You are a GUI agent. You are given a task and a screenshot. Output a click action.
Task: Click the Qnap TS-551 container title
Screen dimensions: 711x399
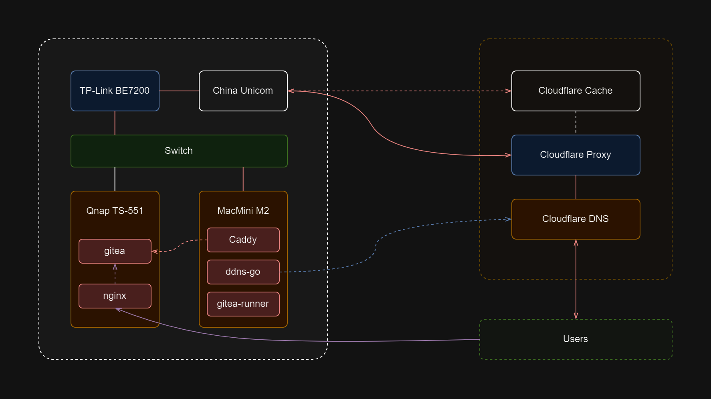(115, 211)
